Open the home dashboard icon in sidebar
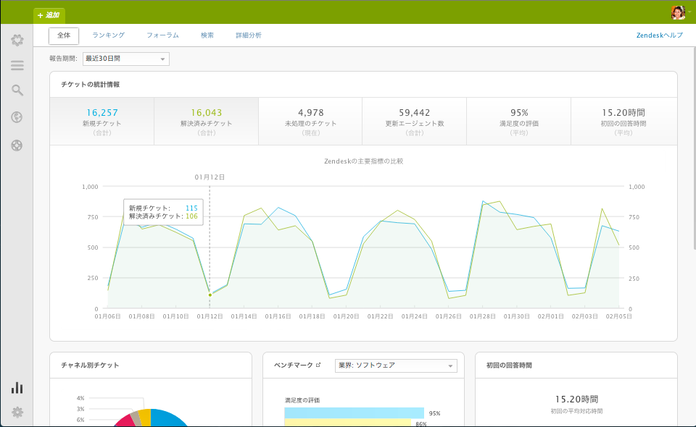This screenshot has width=696, height=427. (17, 41)
